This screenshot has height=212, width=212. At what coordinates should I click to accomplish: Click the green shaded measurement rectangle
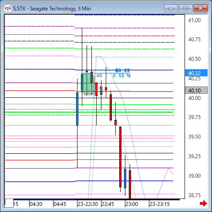[87, 83]
